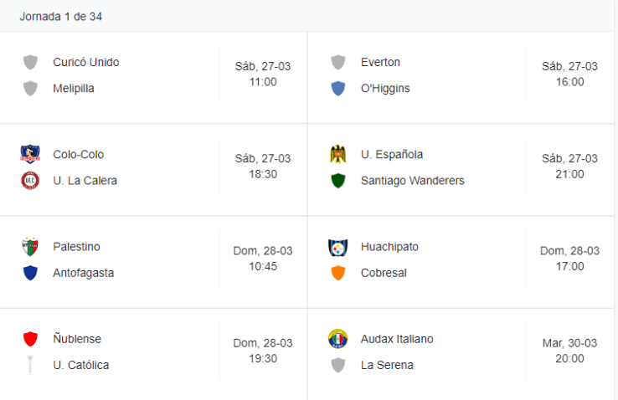Open the Everton team link
Image resolution: width=618 pixels, height=400 pixels.
380,62
